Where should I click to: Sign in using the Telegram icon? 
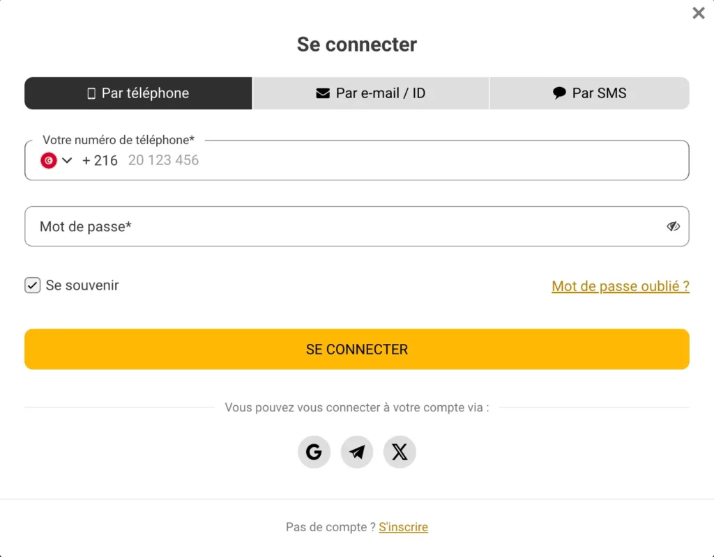click(356, 451)
